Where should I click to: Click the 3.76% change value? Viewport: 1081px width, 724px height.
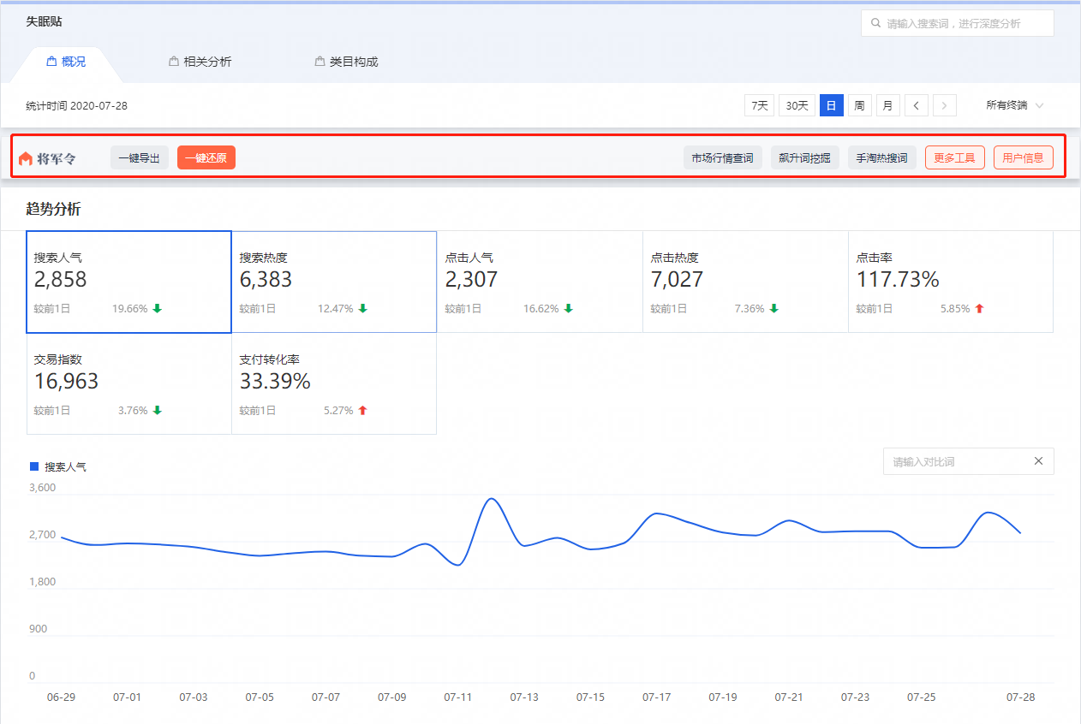pos(133,411)
